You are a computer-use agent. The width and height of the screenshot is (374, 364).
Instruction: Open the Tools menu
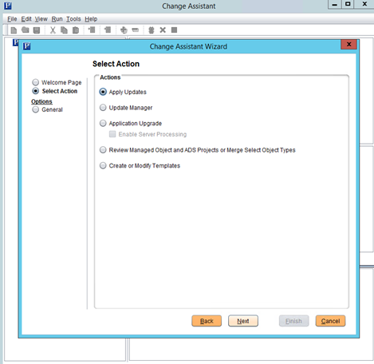pos(73,19)
